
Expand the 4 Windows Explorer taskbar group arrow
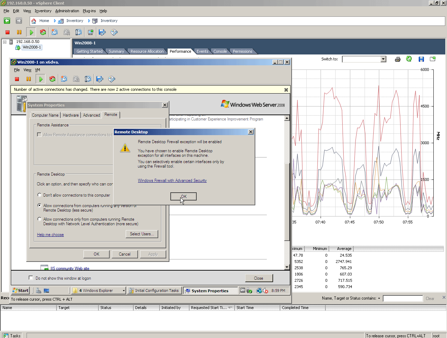pyautogui.click(x=124, y=291)
